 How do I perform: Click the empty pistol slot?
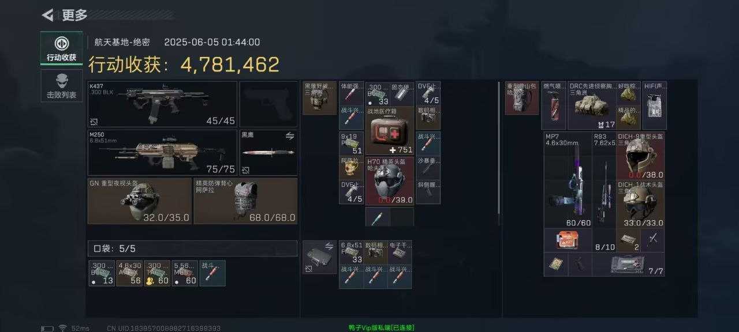tap(268, 104)
